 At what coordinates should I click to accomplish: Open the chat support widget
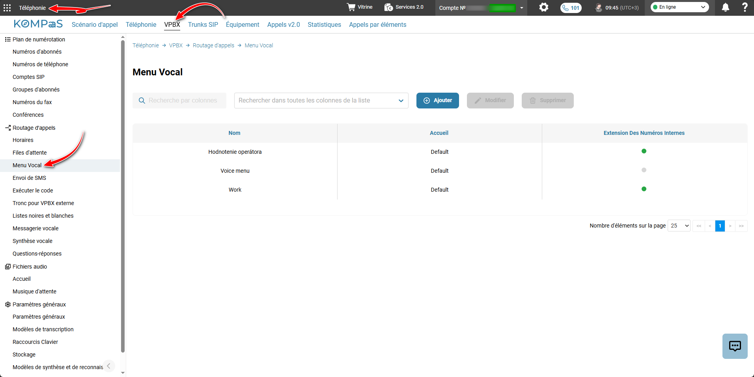[x=735, y=346]
